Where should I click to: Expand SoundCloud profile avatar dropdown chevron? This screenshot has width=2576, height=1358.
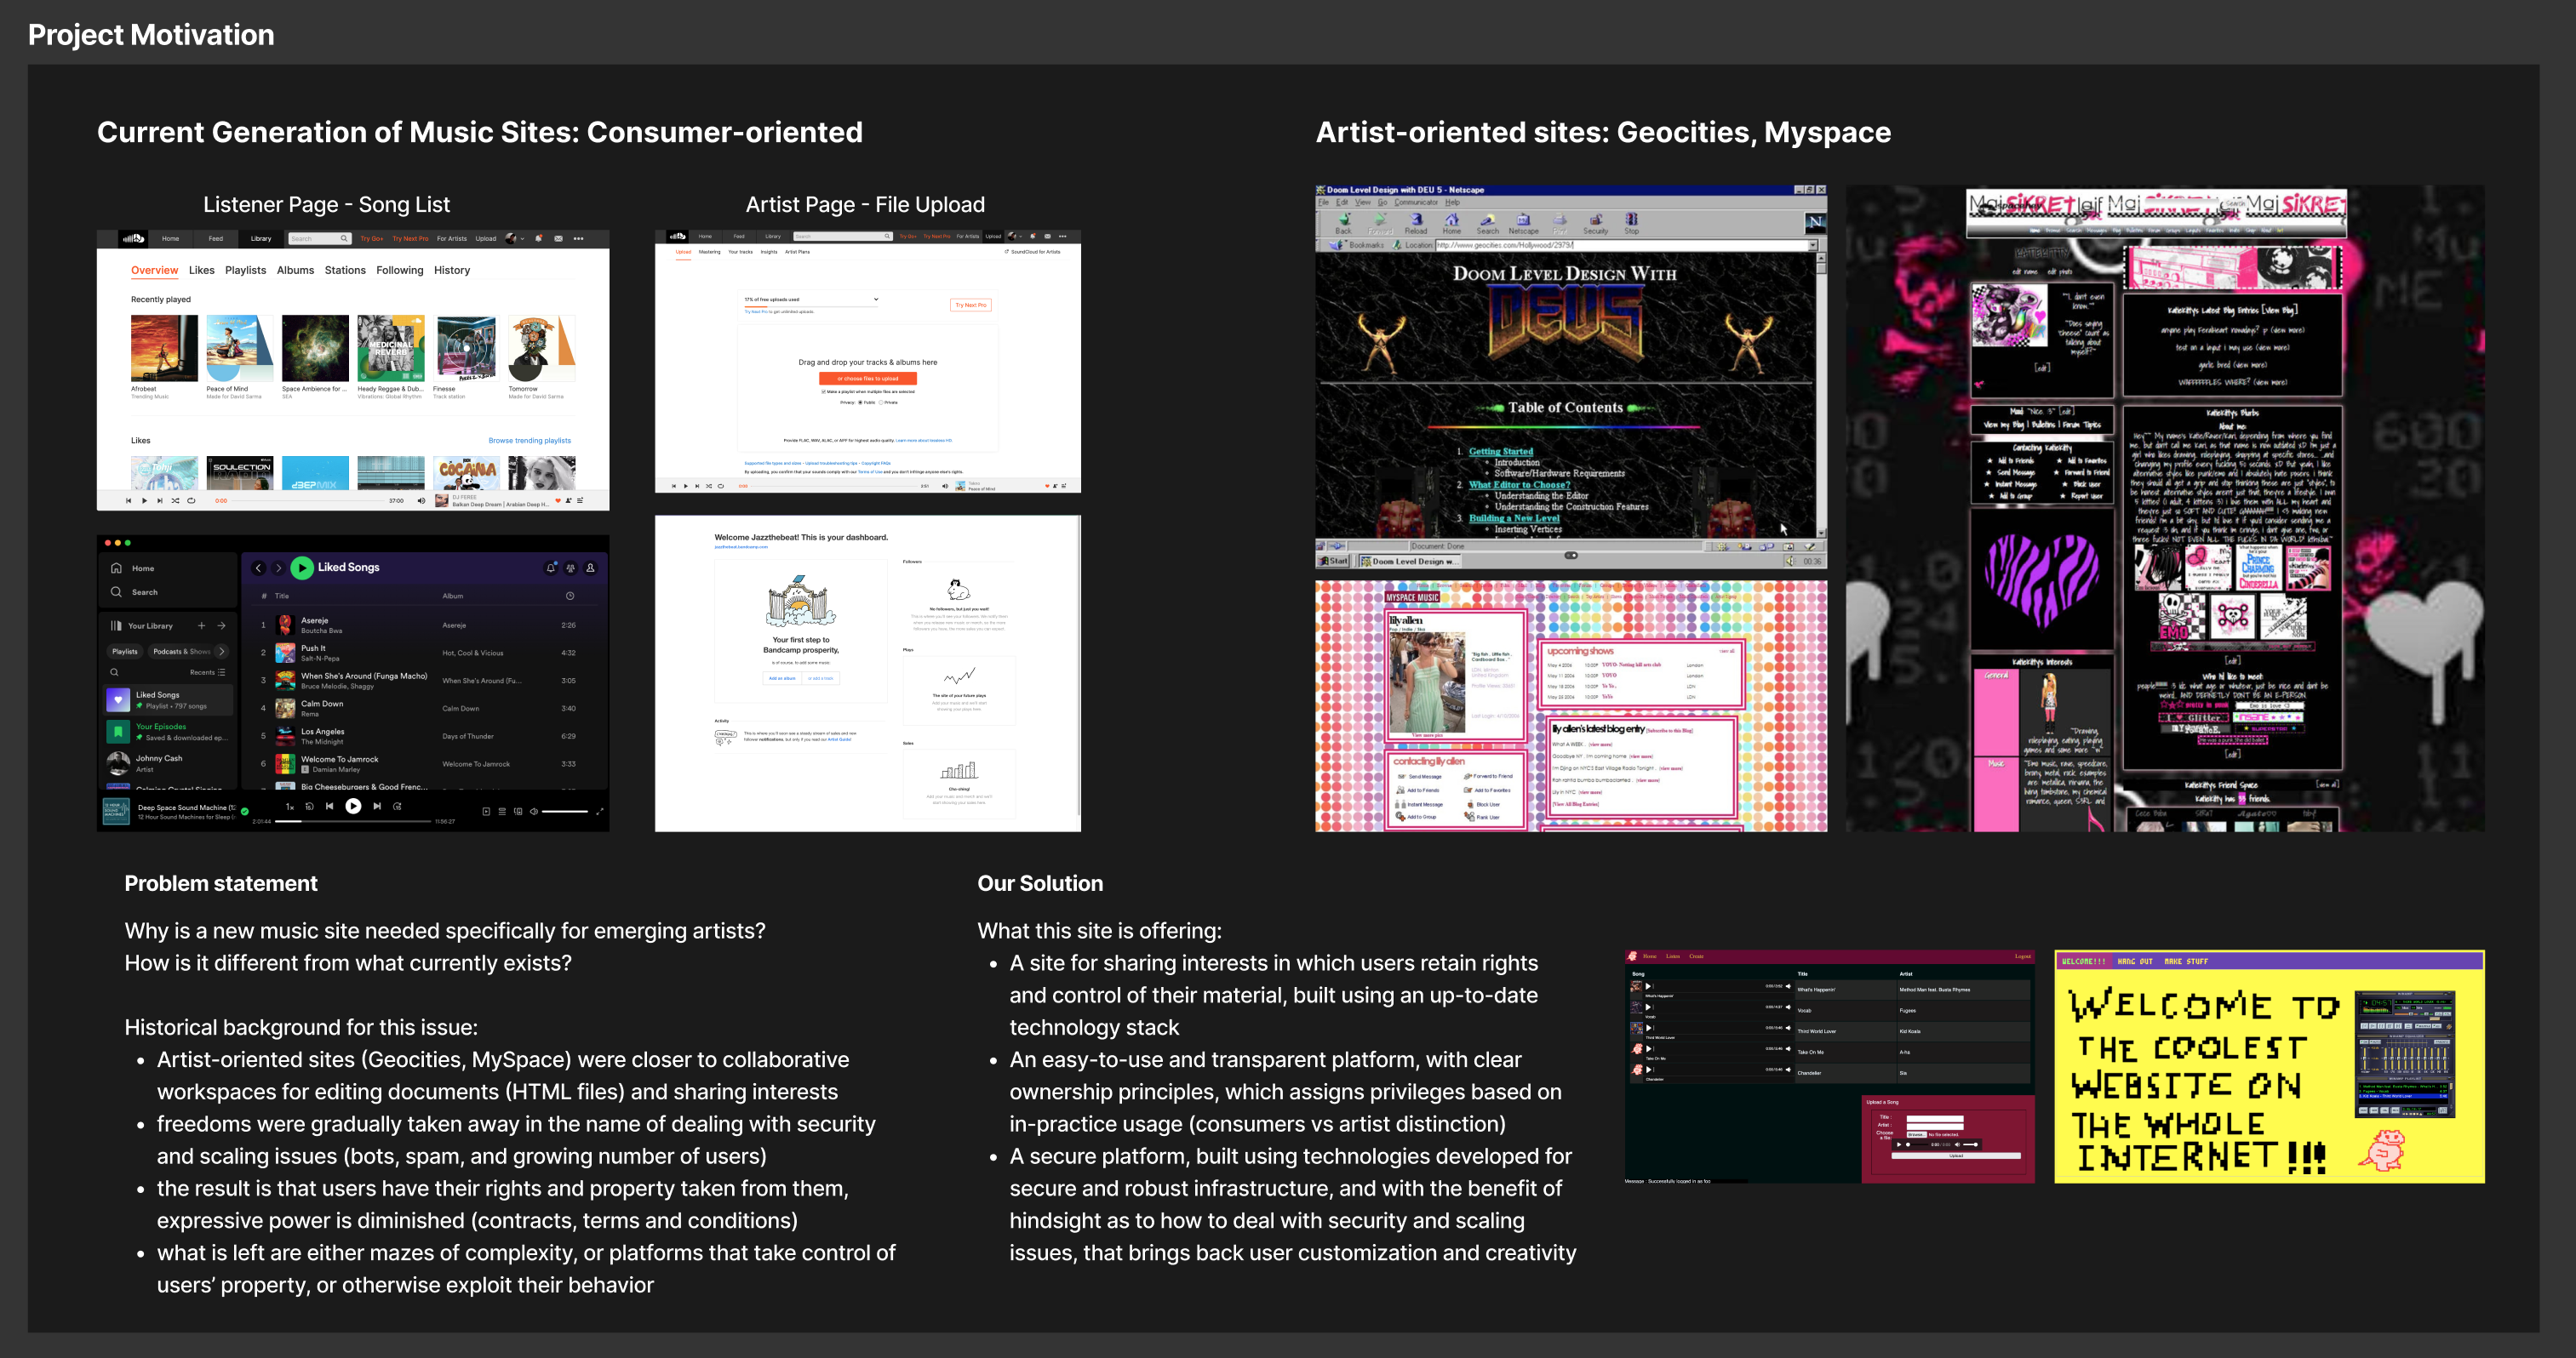tap(522, 239)
